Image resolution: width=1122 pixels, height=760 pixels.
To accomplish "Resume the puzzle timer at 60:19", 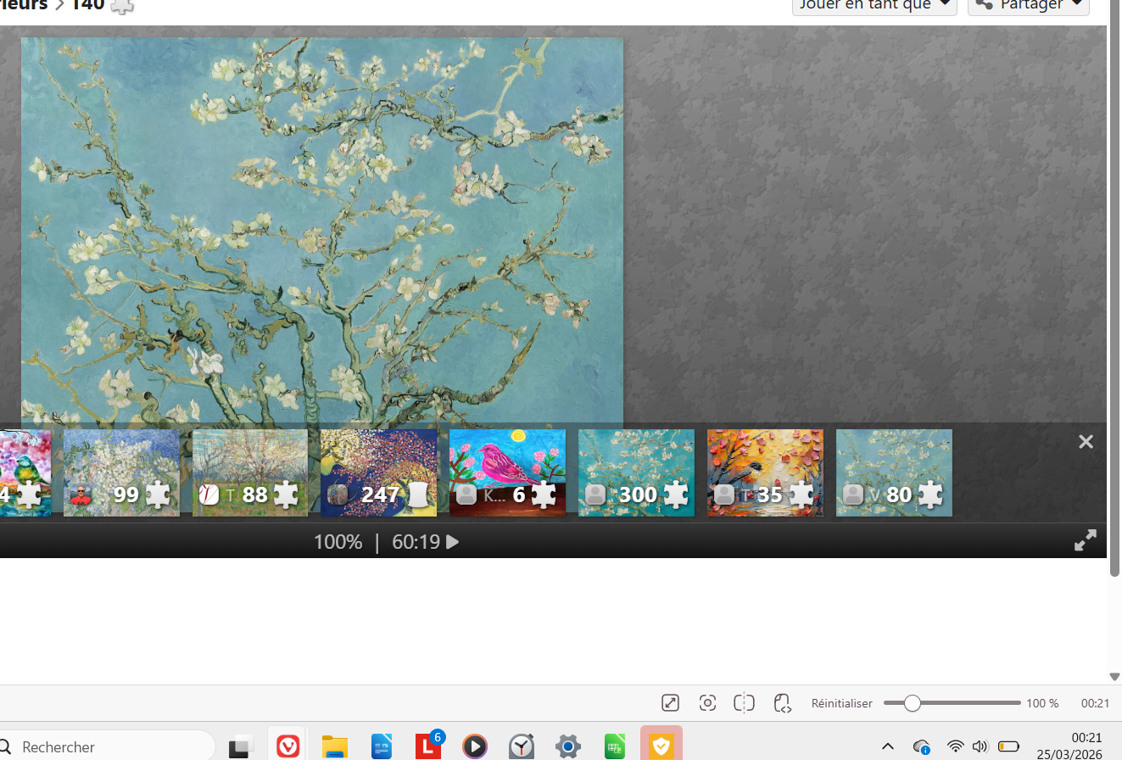I will (x=453, y=542).
